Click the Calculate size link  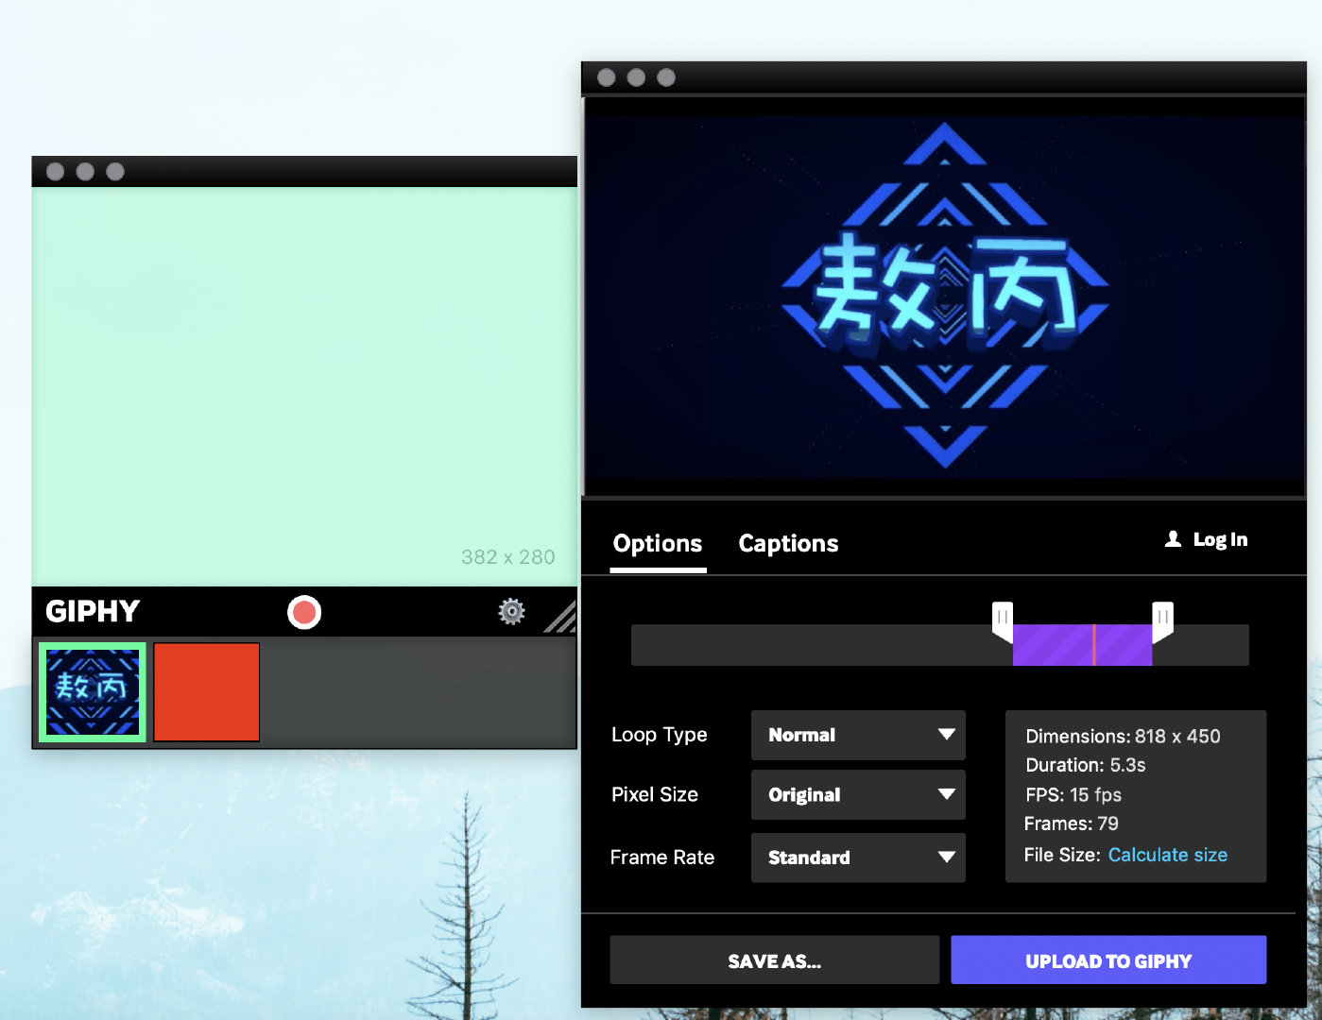click(1167, 855)
